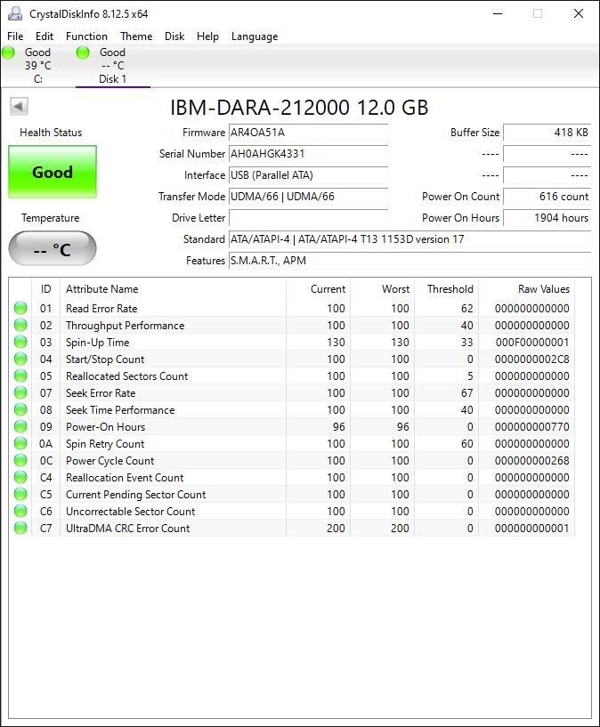Click the Features field S.M.A.R.T., APM

409,261
